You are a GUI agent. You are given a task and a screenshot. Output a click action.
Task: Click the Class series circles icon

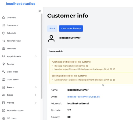click(x=3, y=79)
